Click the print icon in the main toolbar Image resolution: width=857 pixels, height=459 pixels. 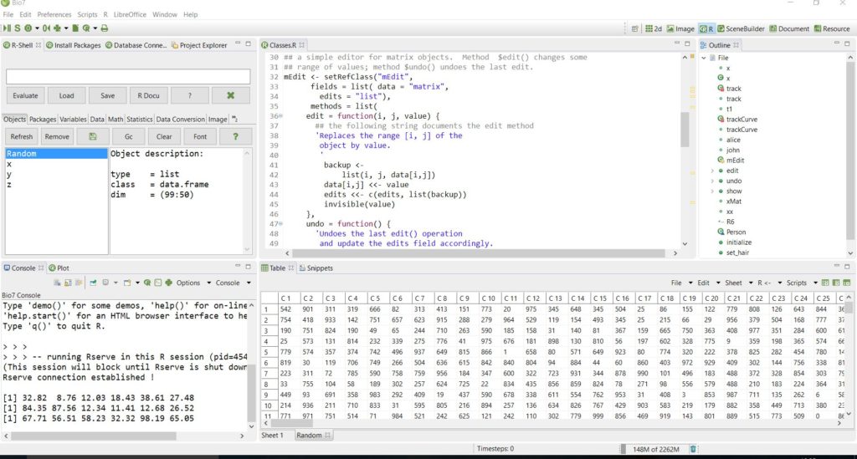tap(103, 28)
